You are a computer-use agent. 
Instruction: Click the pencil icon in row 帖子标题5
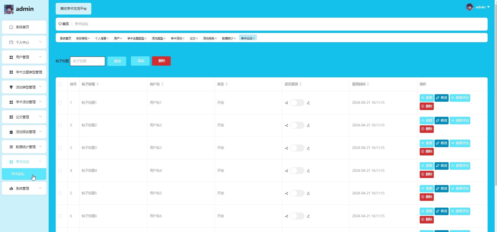[x=308, y=193]
